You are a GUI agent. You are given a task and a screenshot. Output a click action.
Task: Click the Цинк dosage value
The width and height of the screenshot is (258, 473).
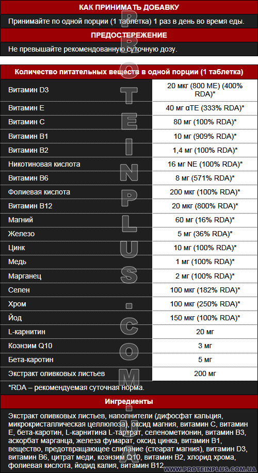pos(205,248)
